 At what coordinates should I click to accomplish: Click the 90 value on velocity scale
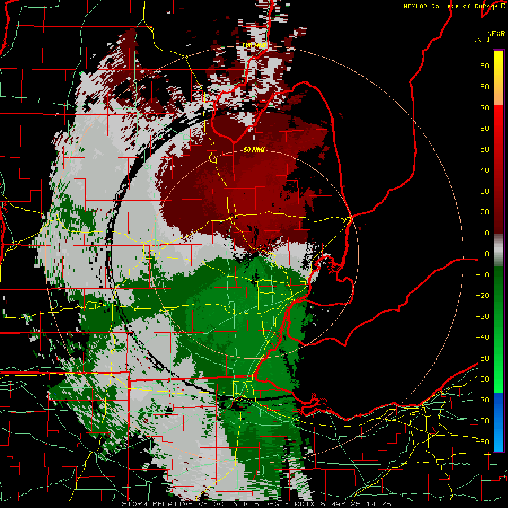click(x=485, y=66)
